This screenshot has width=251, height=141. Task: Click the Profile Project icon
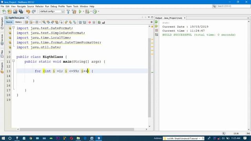[95, 11]
